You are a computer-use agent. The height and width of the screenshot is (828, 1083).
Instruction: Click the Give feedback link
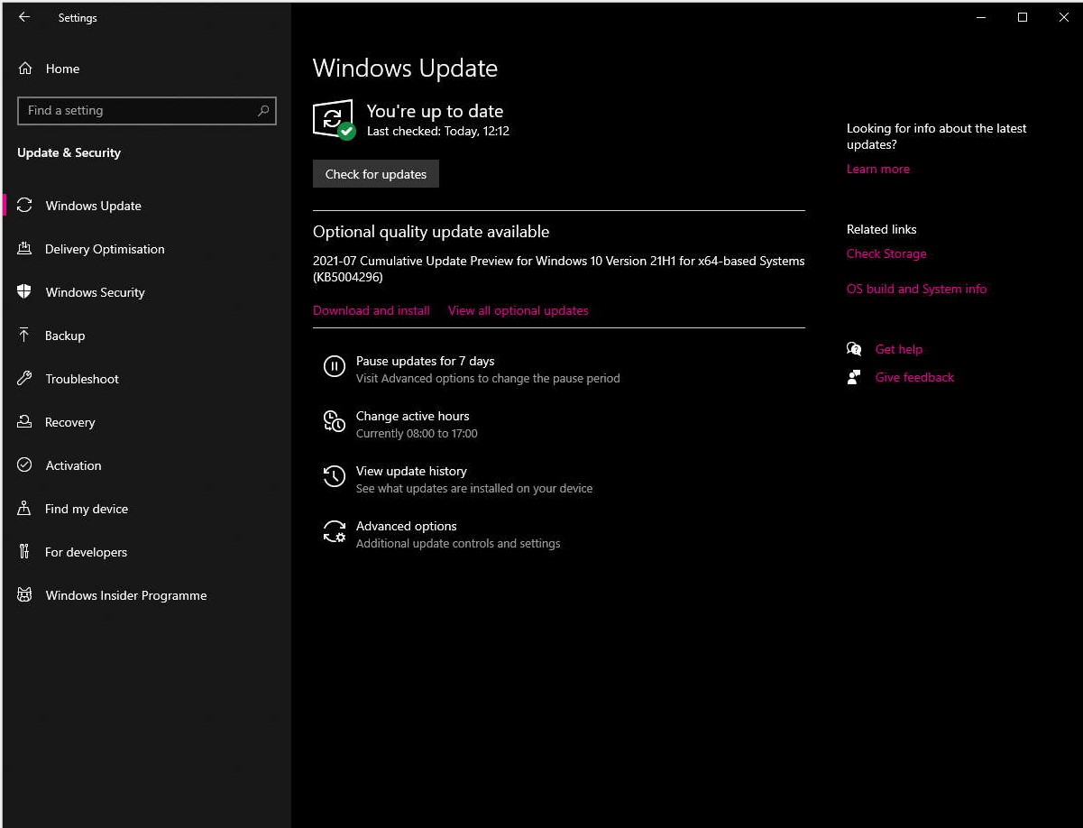(914, 377)
